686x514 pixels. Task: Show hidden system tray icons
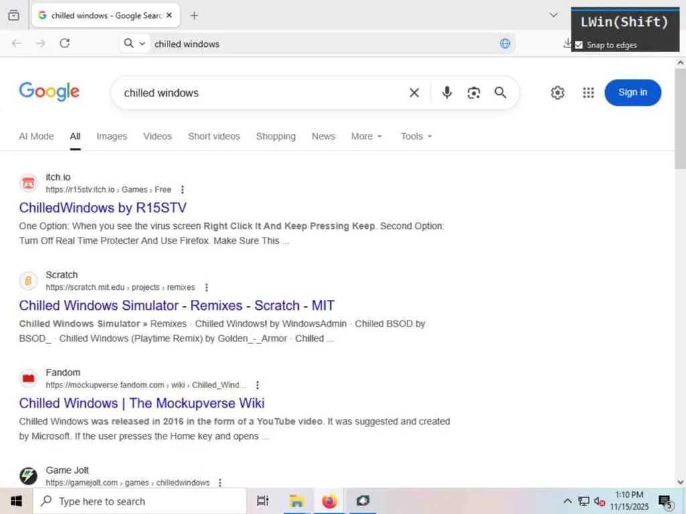point(567,501)
